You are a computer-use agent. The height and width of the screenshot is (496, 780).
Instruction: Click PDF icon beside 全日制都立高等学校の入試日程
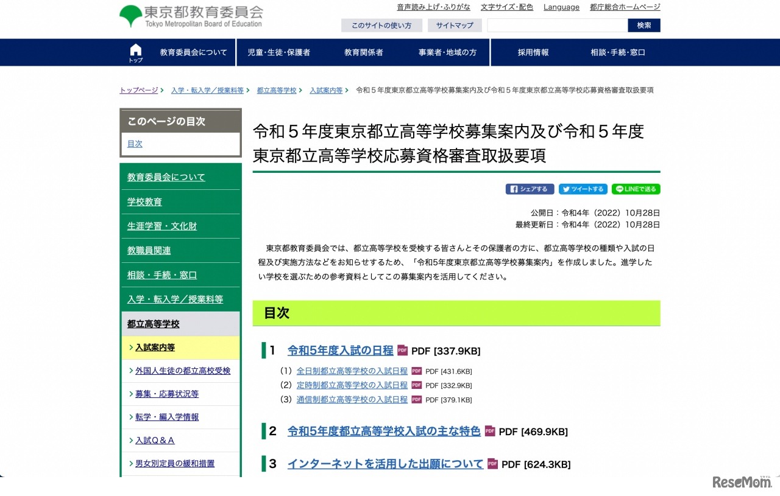point(417,371)
